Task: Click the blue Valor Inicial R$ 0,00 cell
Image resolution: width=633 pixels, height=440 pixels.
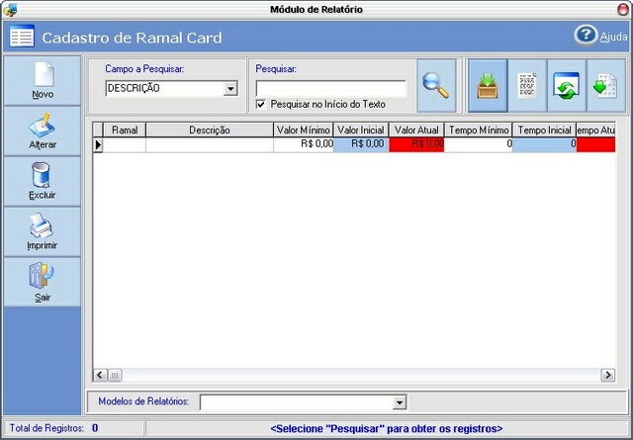Action: [361, 144]
